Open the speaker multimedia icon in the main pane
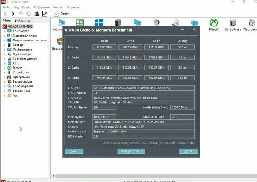 [156, 22]
